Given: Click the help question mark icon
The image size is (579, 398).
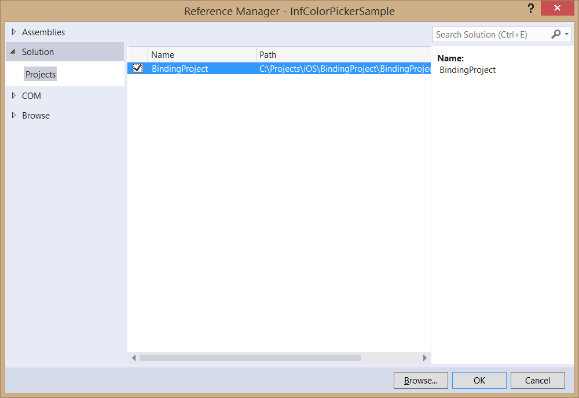Looking at the screenshot, I should (531, 8).
